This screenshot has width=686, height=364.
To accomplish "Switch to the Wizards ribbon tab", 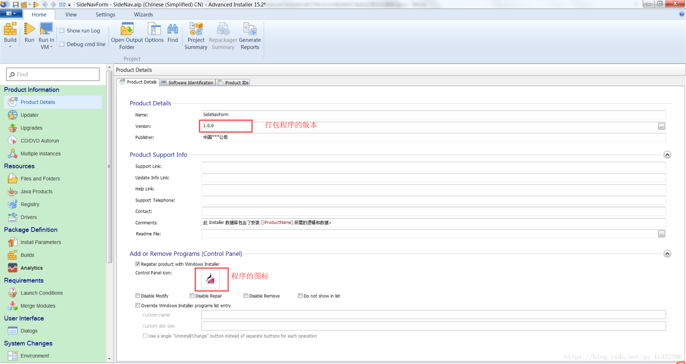I will (143, 15).
